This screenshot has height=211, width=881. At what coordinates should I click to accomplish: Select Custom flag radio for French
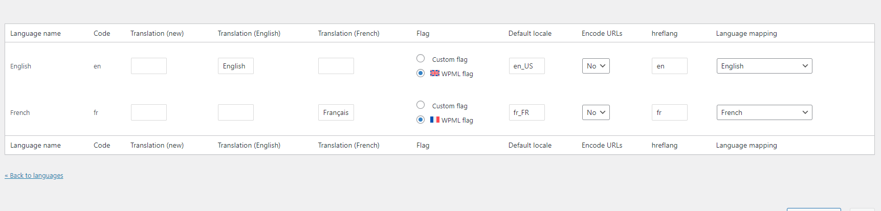pos(421,105)
